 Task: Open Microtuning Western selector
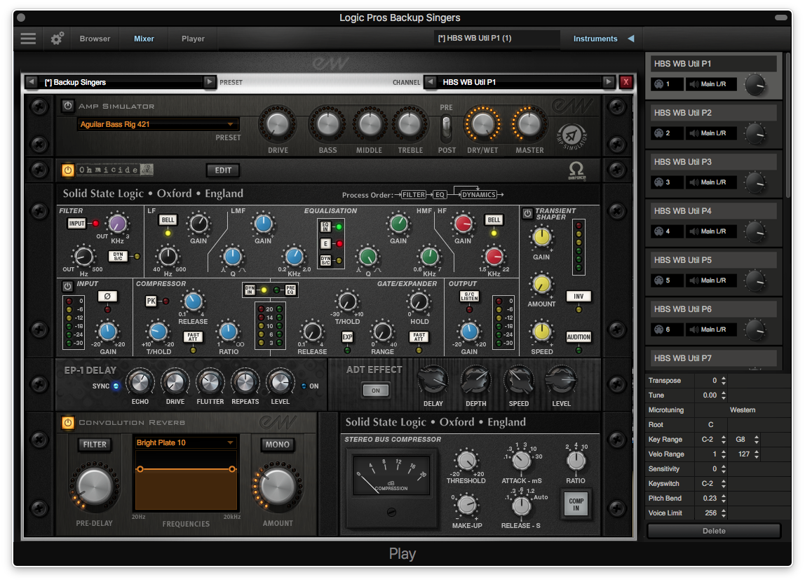(743, 410)
